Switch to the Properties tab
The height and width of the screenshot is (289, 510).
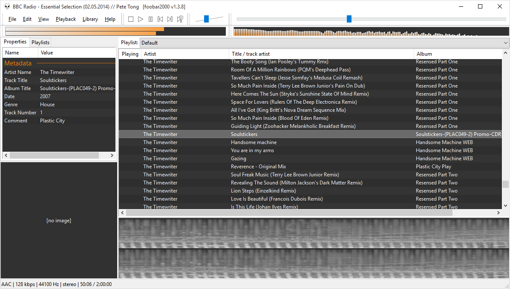[x=15, y=42]
